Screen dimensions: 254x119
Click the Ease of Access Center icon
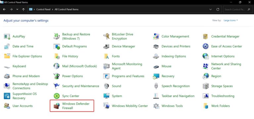[x=206, y=46]
